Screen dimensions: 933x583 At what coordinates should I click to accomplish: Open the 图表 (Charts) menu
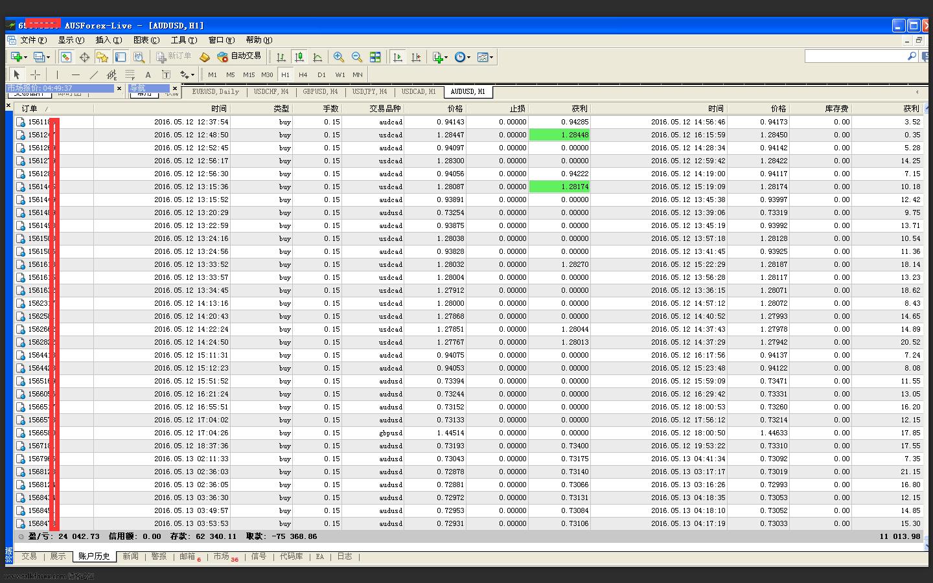146,40
